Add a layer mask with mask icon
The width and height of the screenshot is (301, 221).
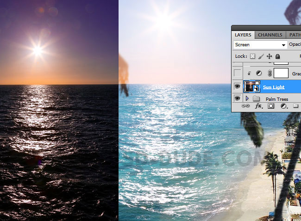(x=271, y=106)
